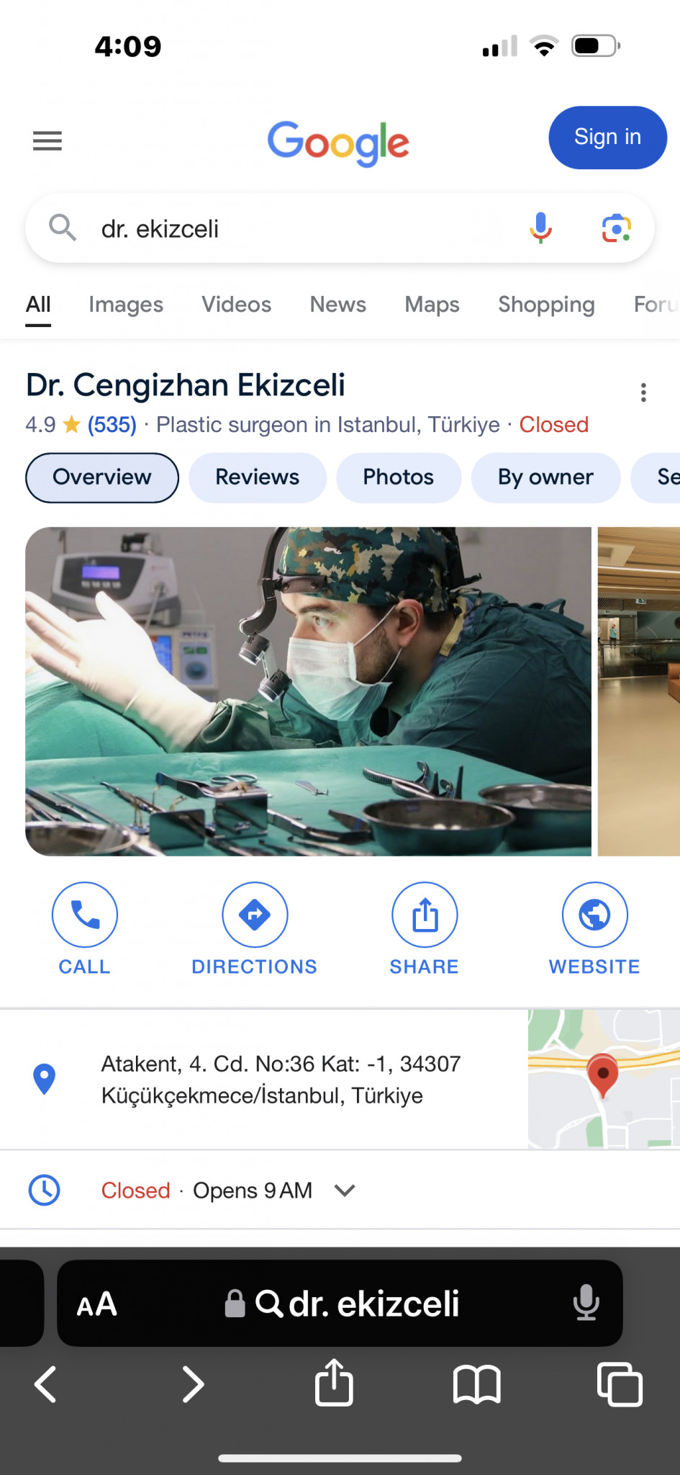
Task: Tap the surgeon photo thumbnail
Action: tap(308, 691)
